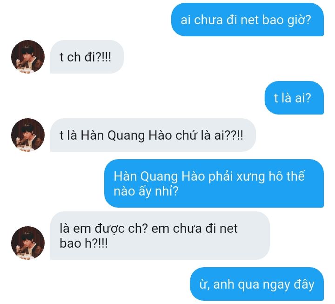The width and height of the screenshot is (335, 304).
Task: Select sent message 't là ai?'
Action: (294, 98)
